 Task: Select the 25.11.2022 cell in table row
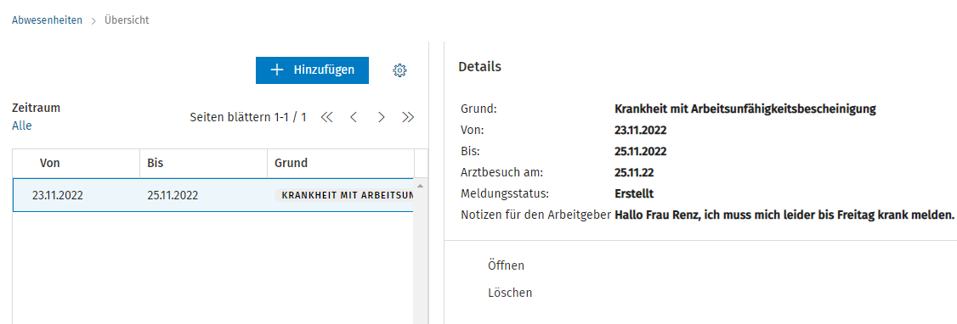point(173,195)
